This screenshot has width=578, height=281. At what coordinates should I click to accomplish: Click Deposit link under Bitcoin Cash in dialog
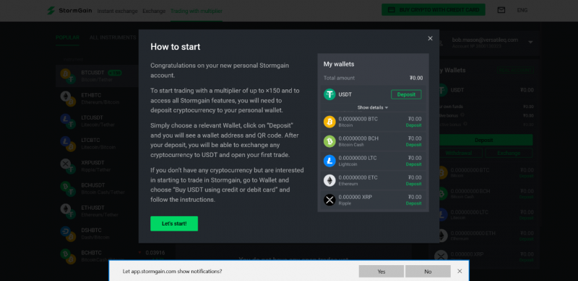(x=413, y=145)
